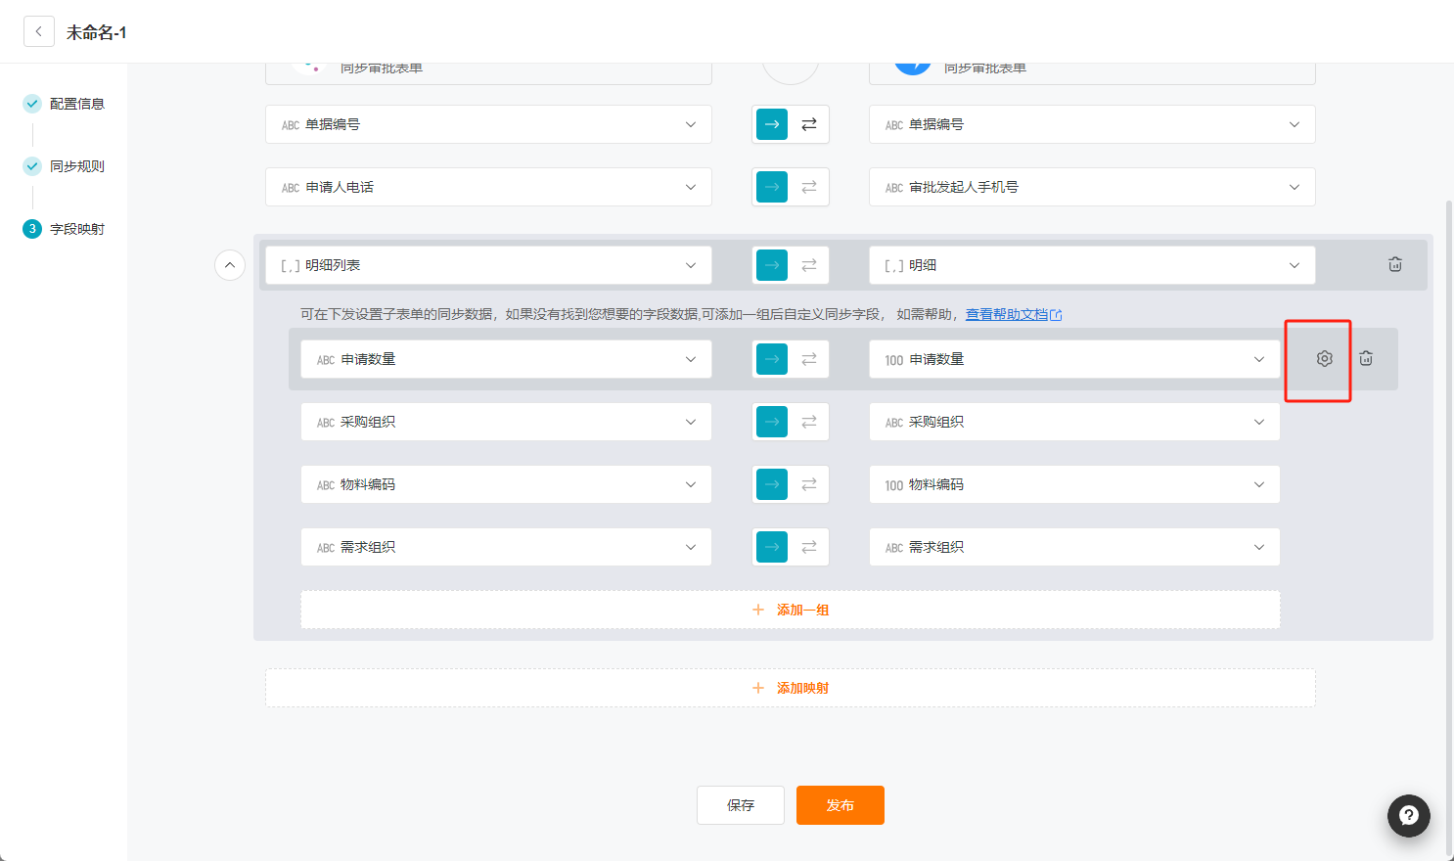
Task: Open right 申请数量 field dropdown
Action: point(1074,359)
